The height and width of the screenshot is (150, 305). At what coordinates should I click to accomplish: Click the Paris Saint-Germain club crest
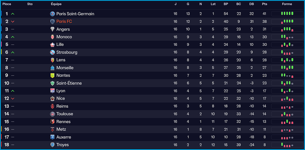(x=52, y=14)
